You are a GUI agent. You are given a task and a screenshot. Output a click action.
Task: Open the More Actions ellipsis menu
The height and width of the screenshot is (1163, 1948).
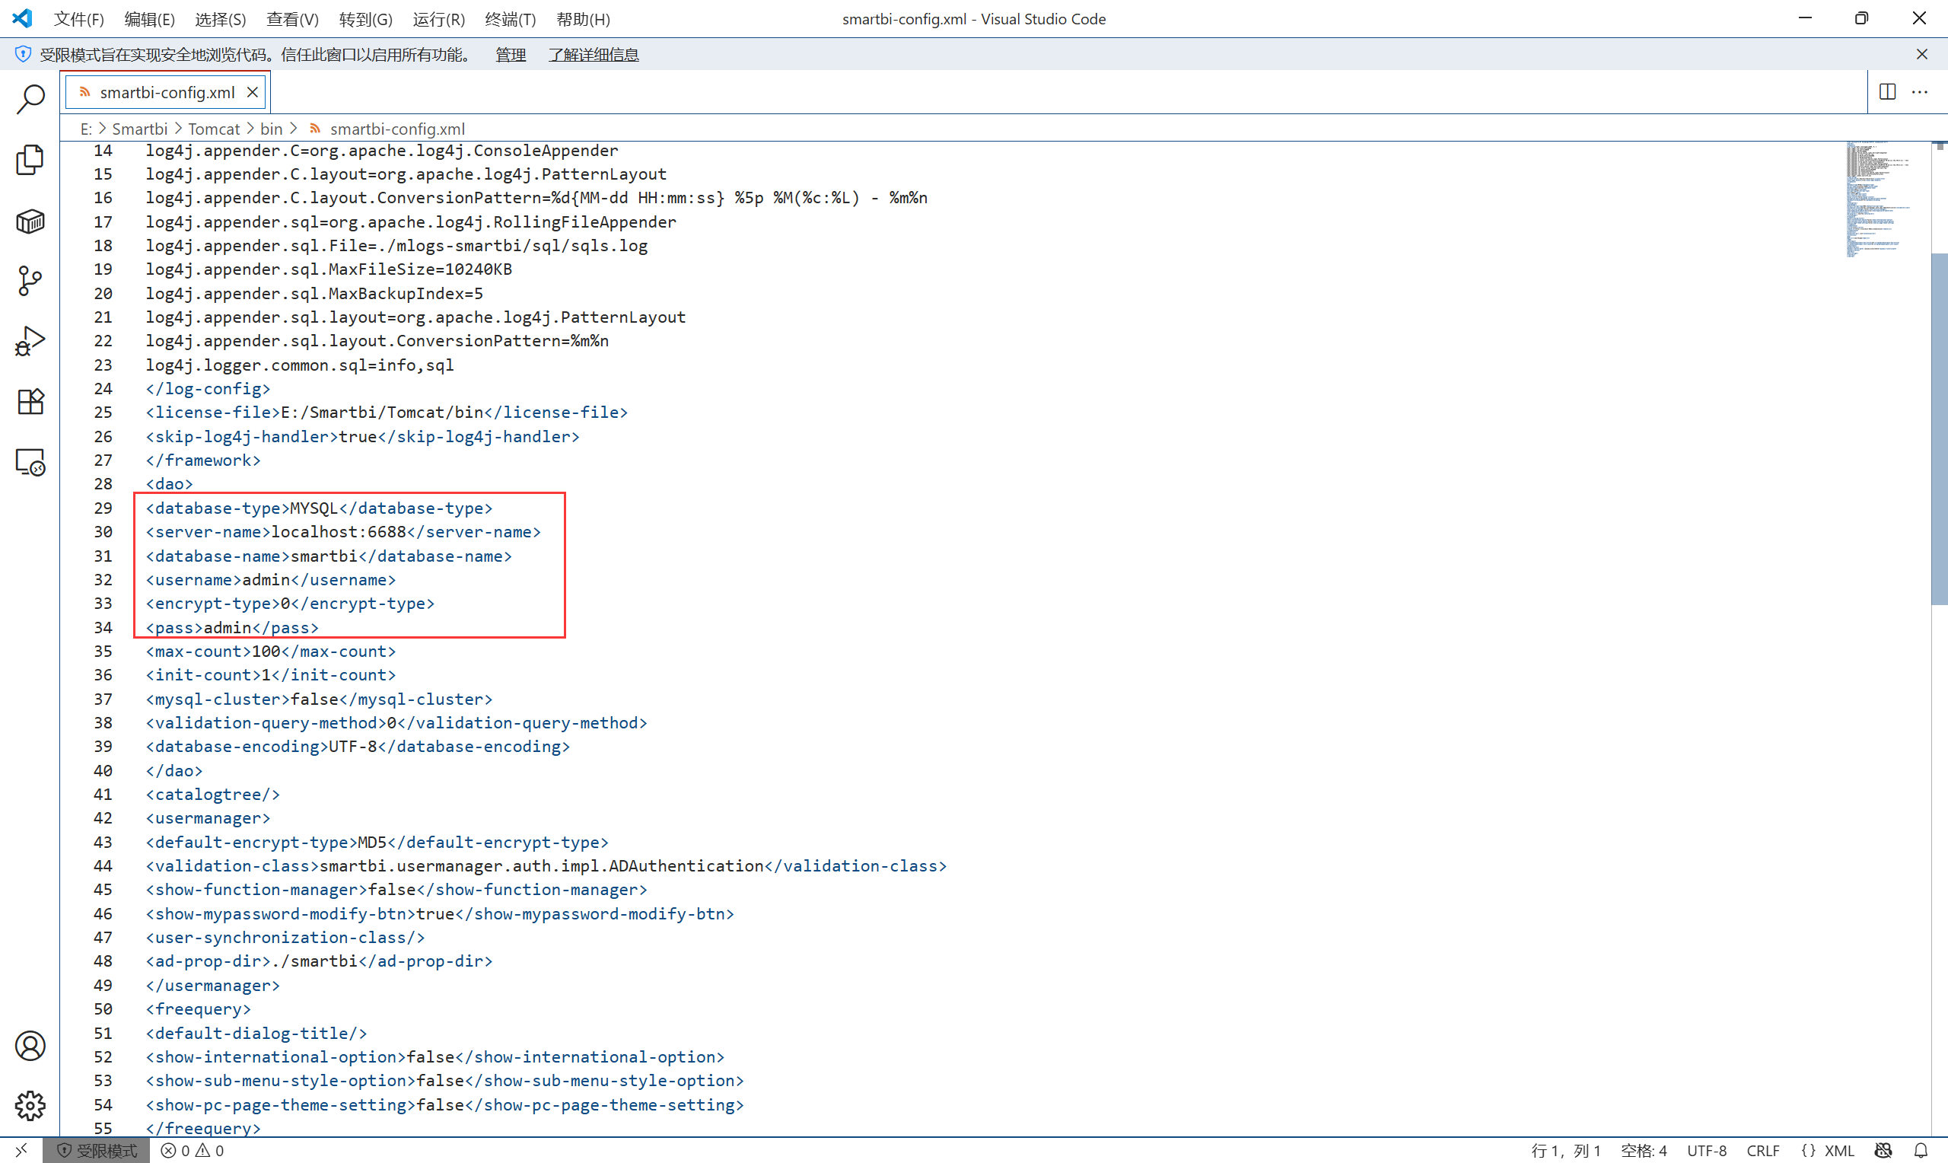1920,91
